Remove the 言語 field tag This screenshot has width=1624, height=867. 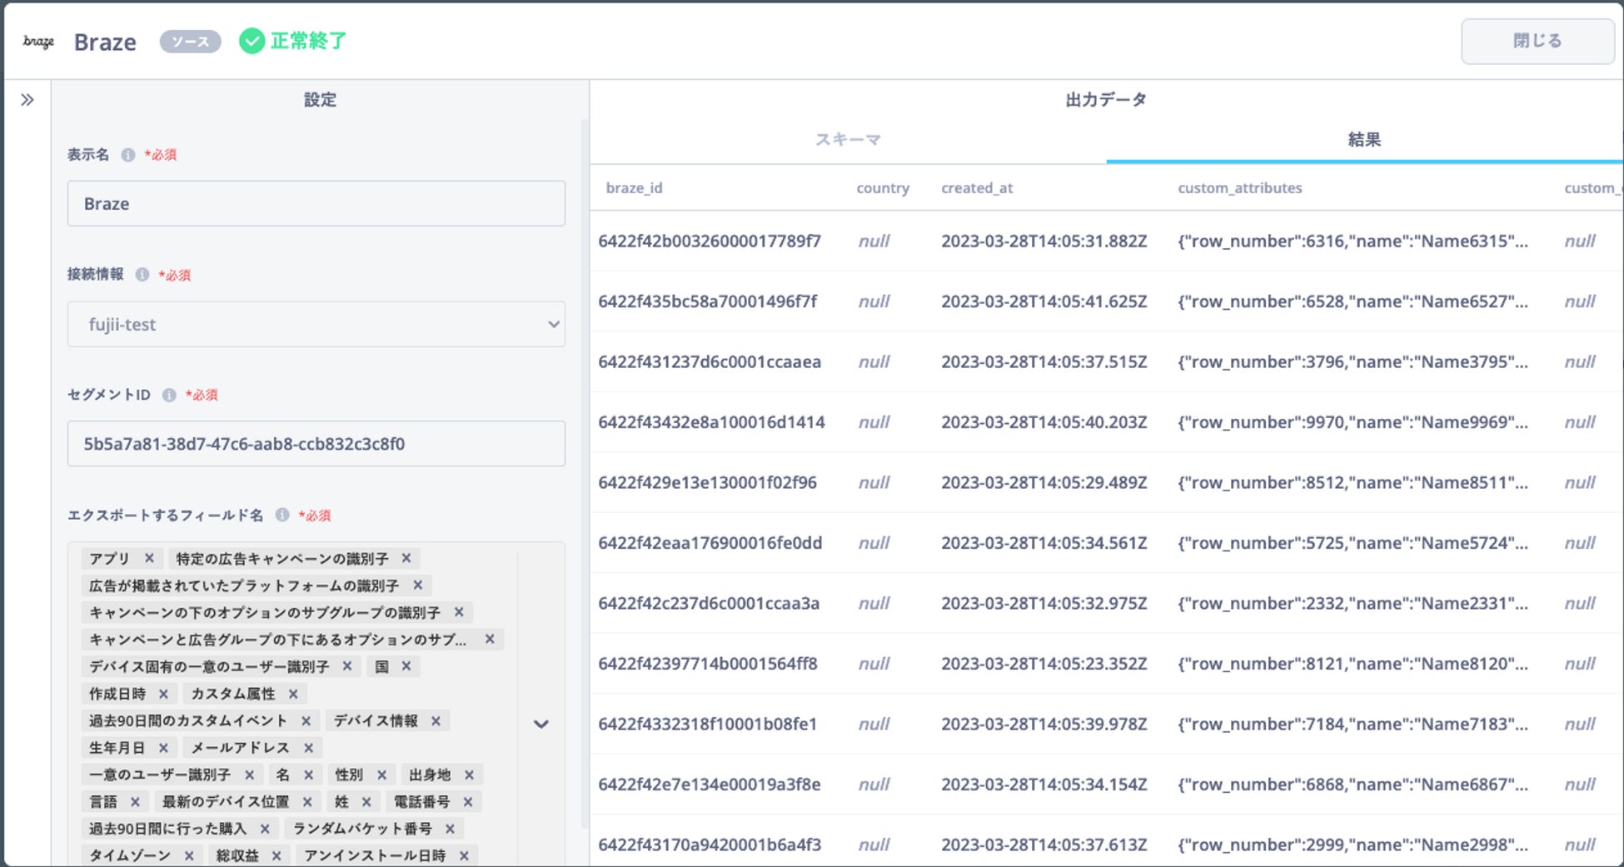point(135,801)
